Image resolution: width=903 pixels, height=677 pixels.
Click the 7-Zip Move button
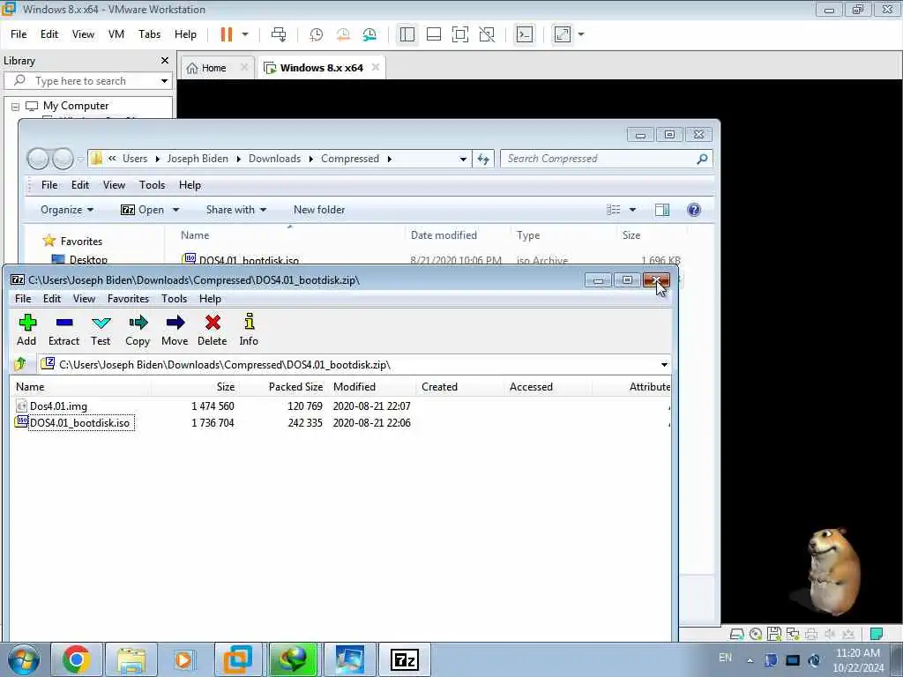tap(175, 330)
